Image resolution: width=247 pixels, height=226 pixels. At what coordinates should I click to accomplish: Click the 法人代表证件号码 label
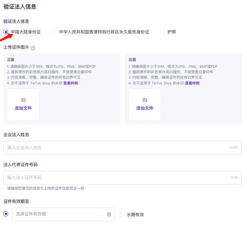[x=20, y=165]
